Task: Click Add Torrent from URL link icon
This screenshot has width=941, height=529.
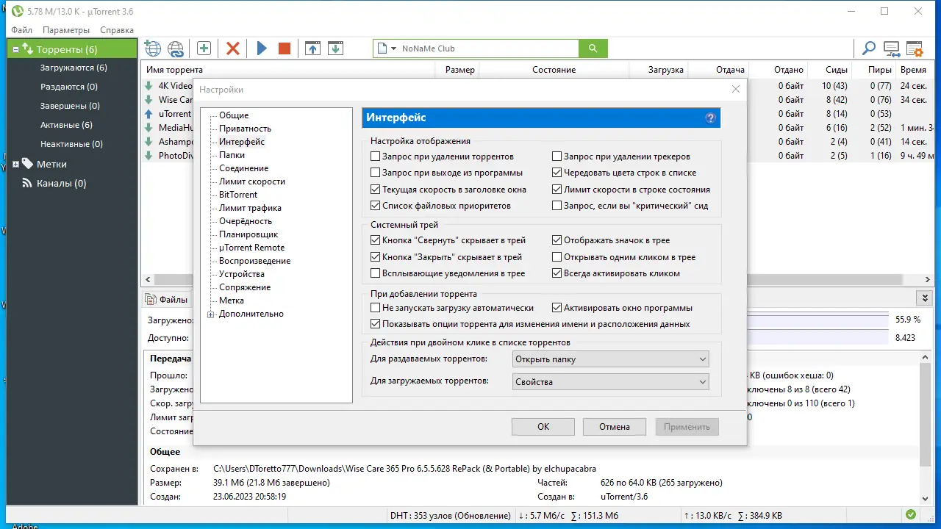Action: 176,48
